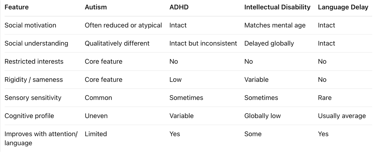Click the Feature column header
Viewport: 374px width, 153px height.
(17, 7)
